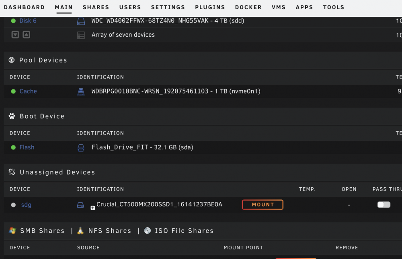Mount the Crucial SSD device
Viewport: 402px width, 259px height.
tap(263, 205)
